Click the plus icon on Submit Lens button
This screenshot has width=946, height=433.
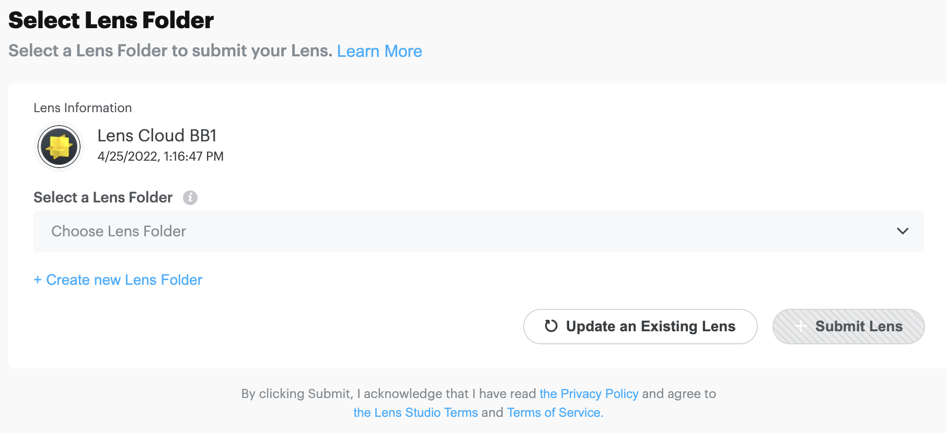[x=800, y=327]
